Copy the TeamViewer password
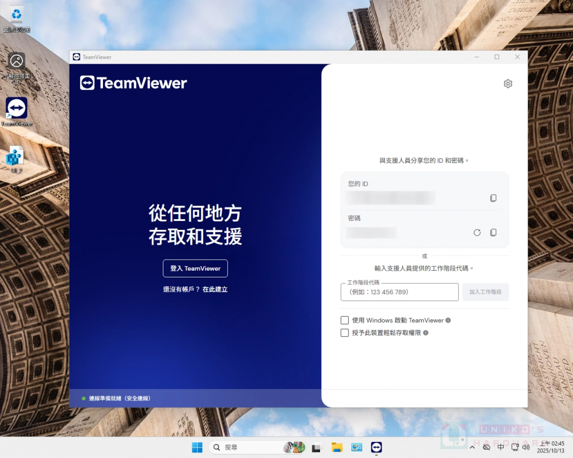 493,233
